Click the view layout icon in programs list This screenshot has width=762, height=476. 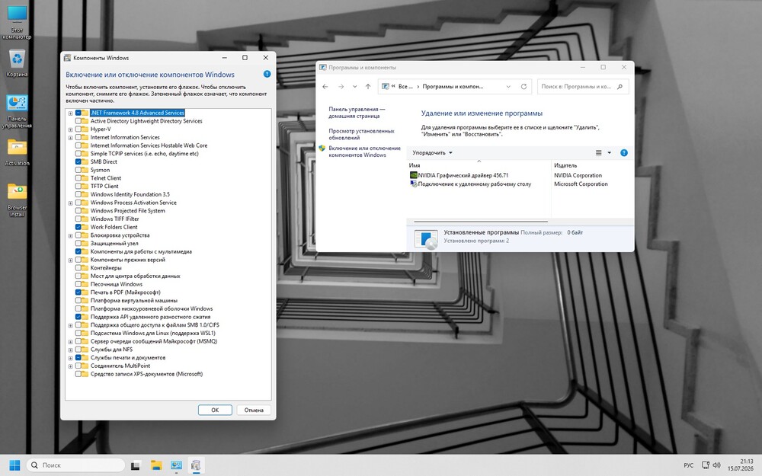[599, 152]
